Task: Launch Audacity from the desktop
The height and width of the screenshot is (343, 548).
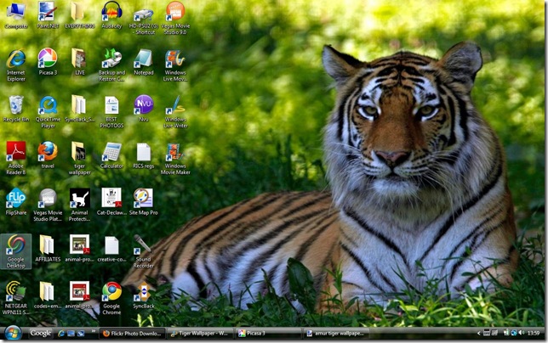Action: pos(111,15)
